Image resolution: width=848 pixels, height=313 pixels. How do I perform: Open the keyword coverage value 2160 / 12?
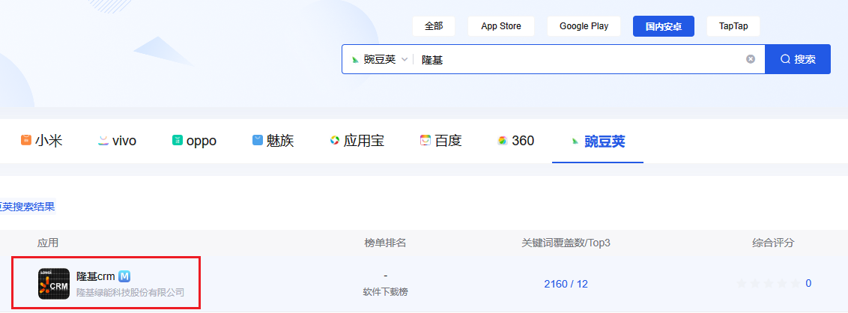coord(566,284)
